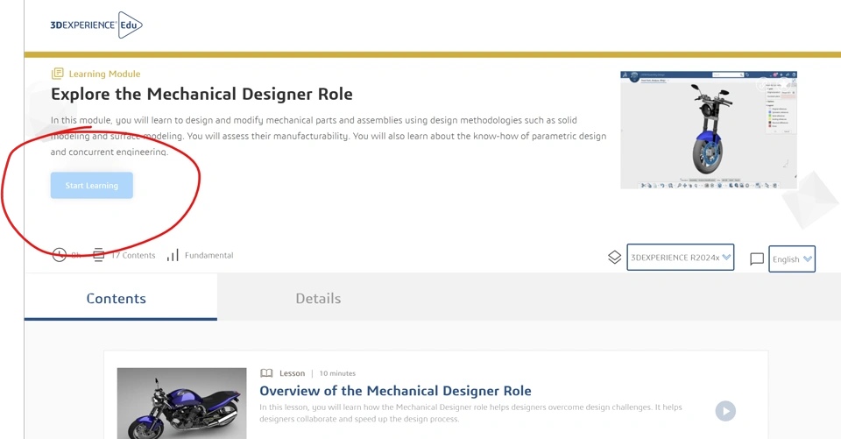The image size is (841, 439).
Task: Play the Overview lesson with the arrow button
Action: [x=724, y=410]
